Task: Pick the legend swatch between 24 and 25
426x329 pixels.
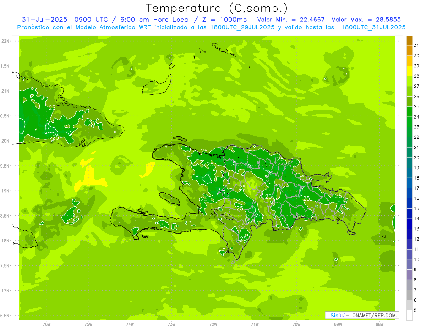Action: pos(409,111)
